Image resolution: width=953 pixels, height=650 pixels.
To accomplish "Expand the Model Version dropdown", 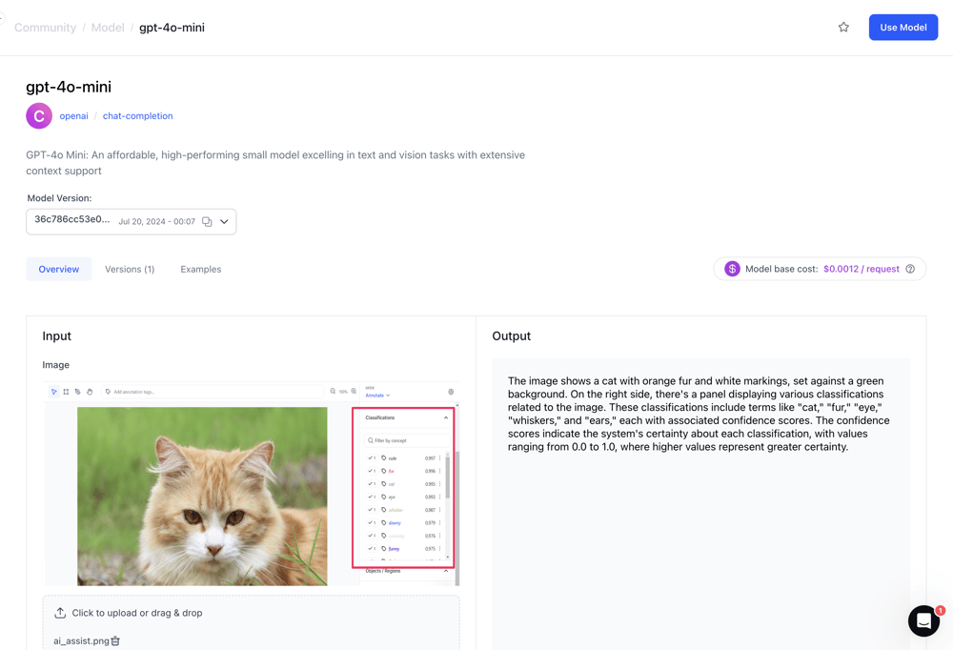I will pos(225,222).
